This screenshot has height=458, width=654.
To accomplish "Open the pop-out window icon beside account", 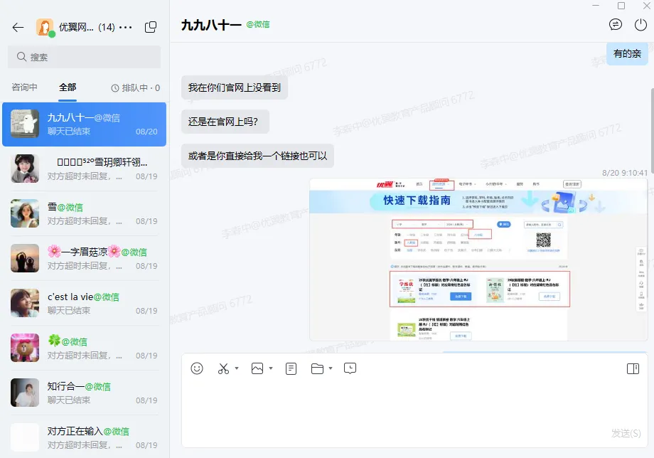I will (151, 27).
